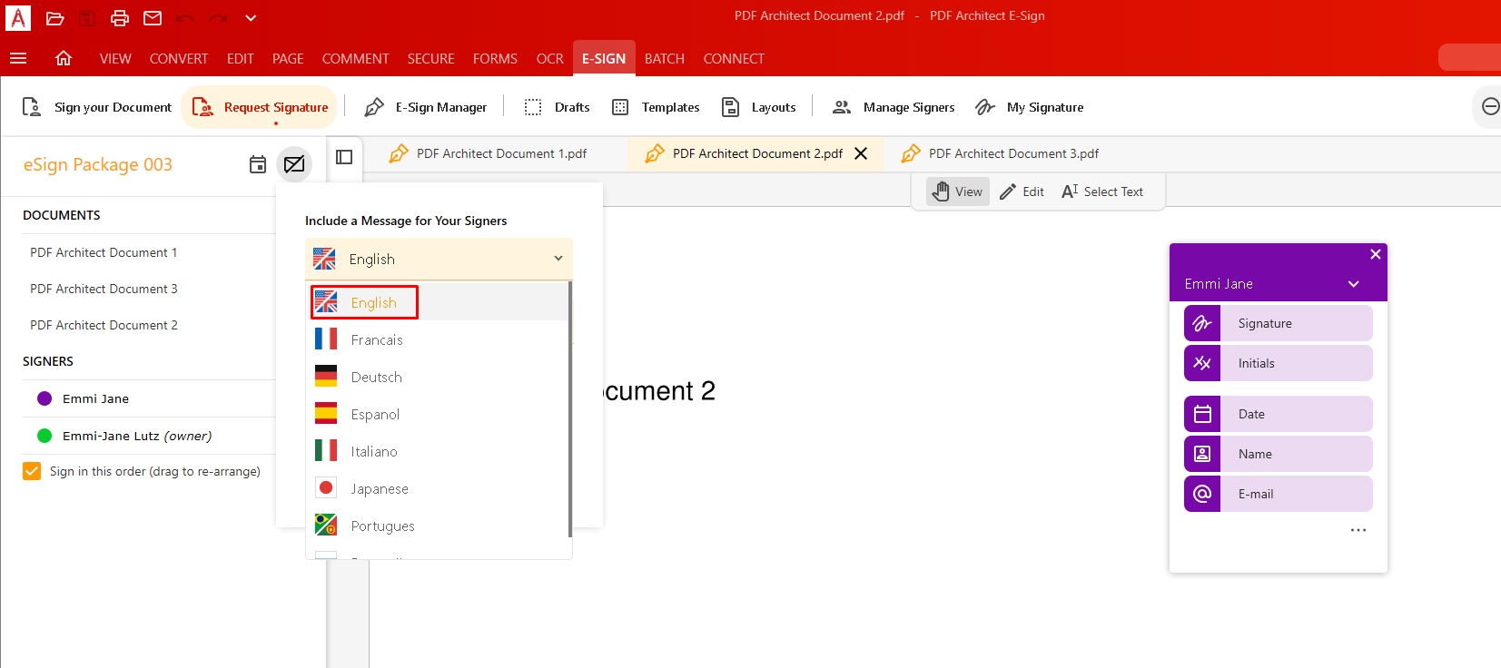
Task: Click Request Signature button
Action: click(x=260, y=107)
